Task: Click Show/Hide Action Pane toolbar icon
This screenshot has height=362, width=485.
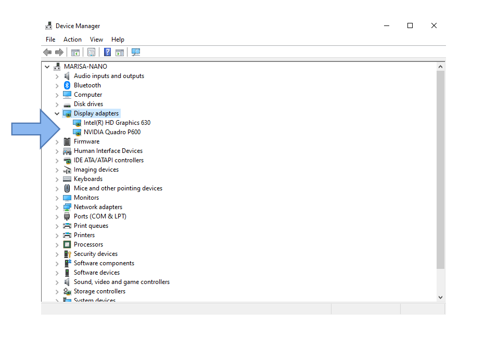Action: pos(120,52)
